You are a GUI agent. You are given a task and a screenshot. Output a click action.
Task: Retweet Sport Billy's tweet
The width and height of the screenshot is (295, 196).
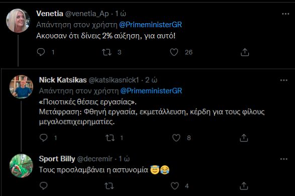(110, 186)
